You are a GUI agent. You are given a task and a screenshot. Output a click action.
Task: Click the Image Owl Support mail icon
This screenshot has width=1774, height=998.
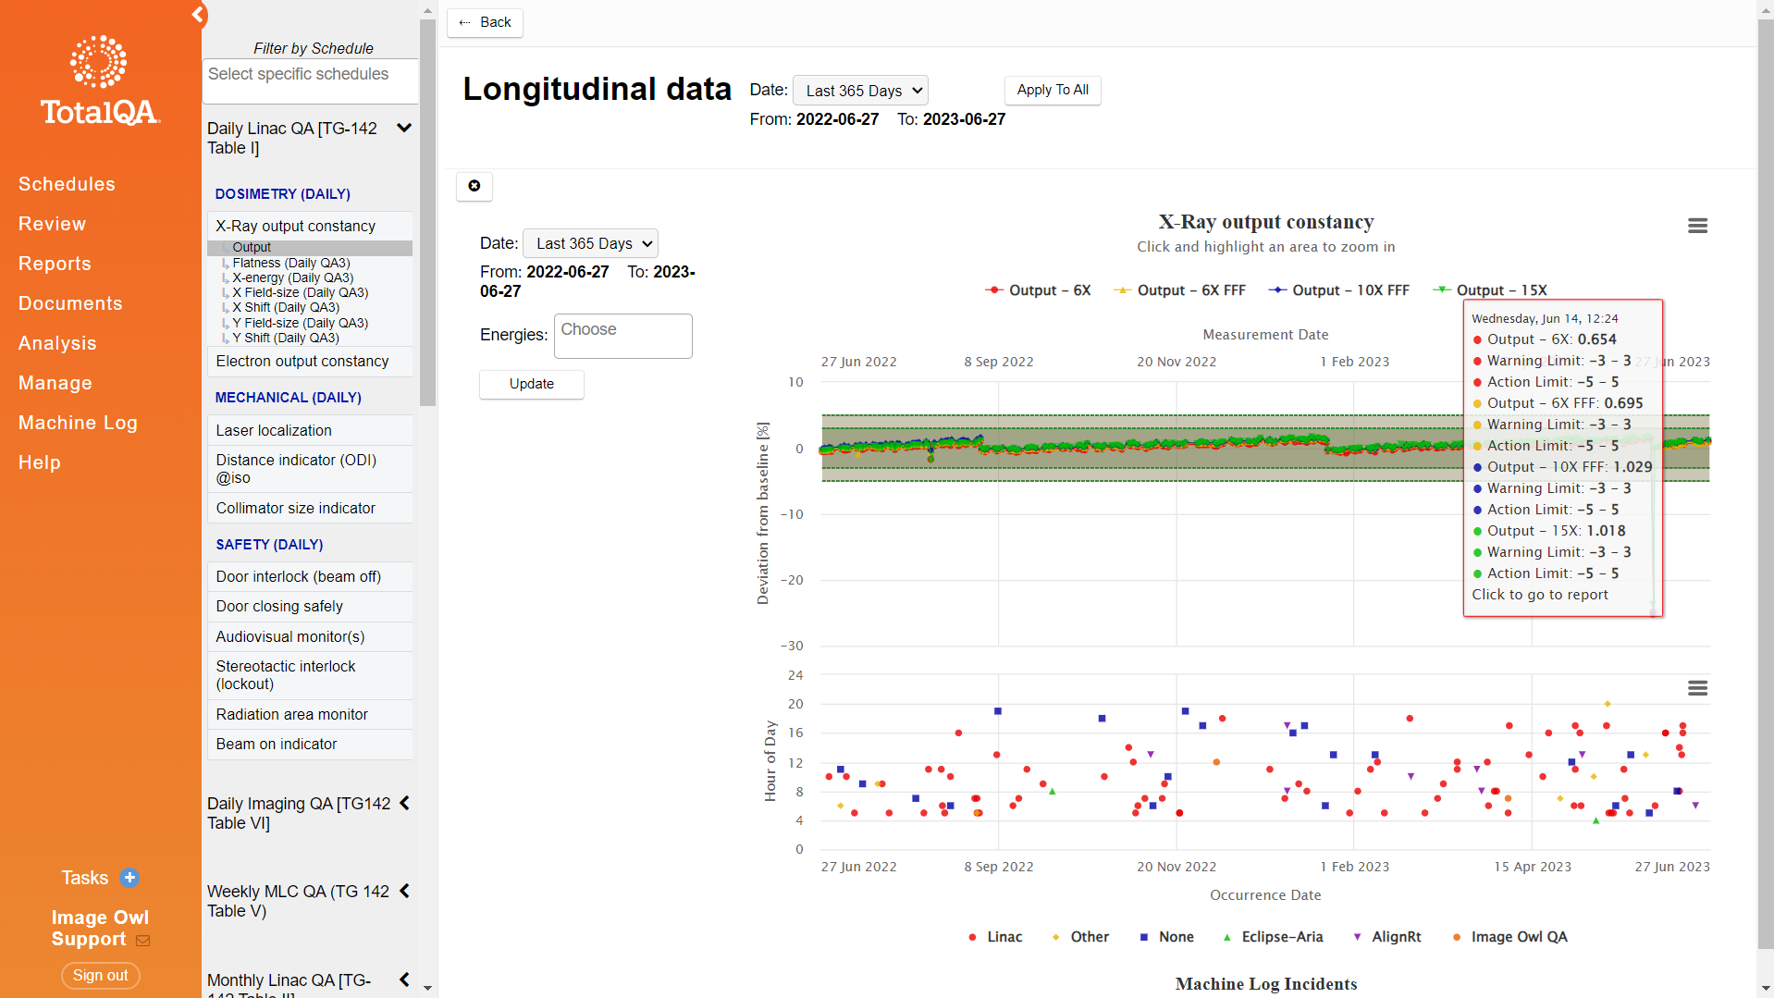point(142,941)
